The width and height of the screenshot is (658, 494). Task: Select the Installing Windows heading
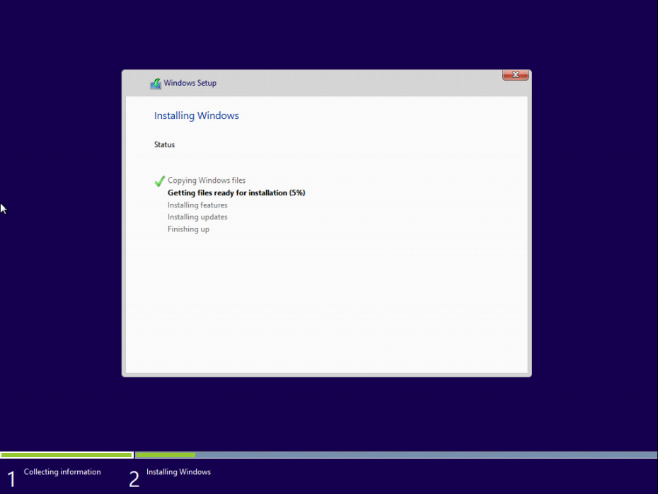click(197, 115)
